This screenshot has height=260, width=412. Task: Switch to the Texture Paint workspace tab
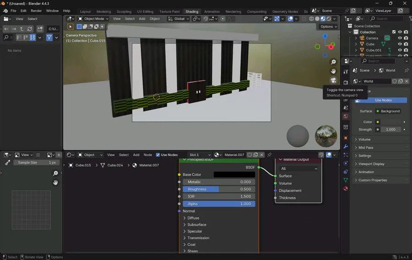click(169, 11)
